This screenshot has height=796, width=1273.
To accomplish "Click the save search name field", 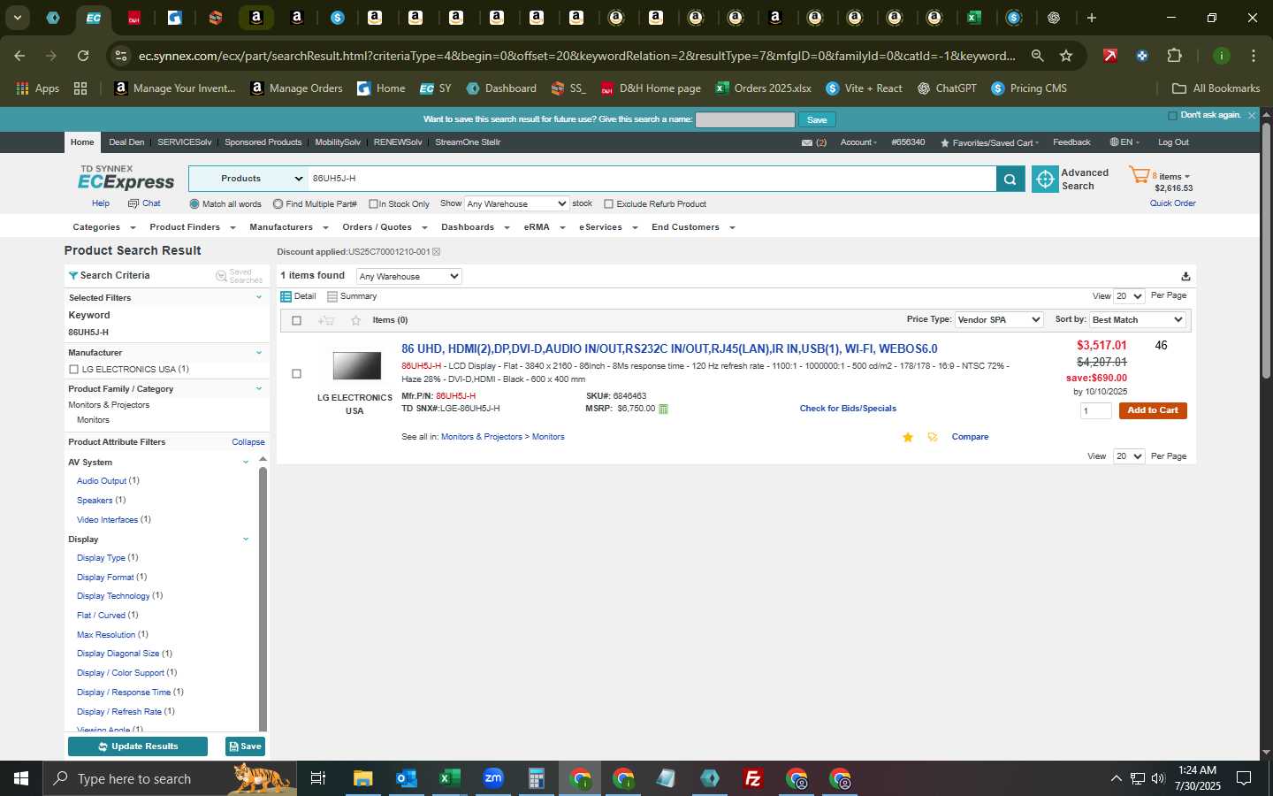I will pyautogui.click(x=744, y=119).
